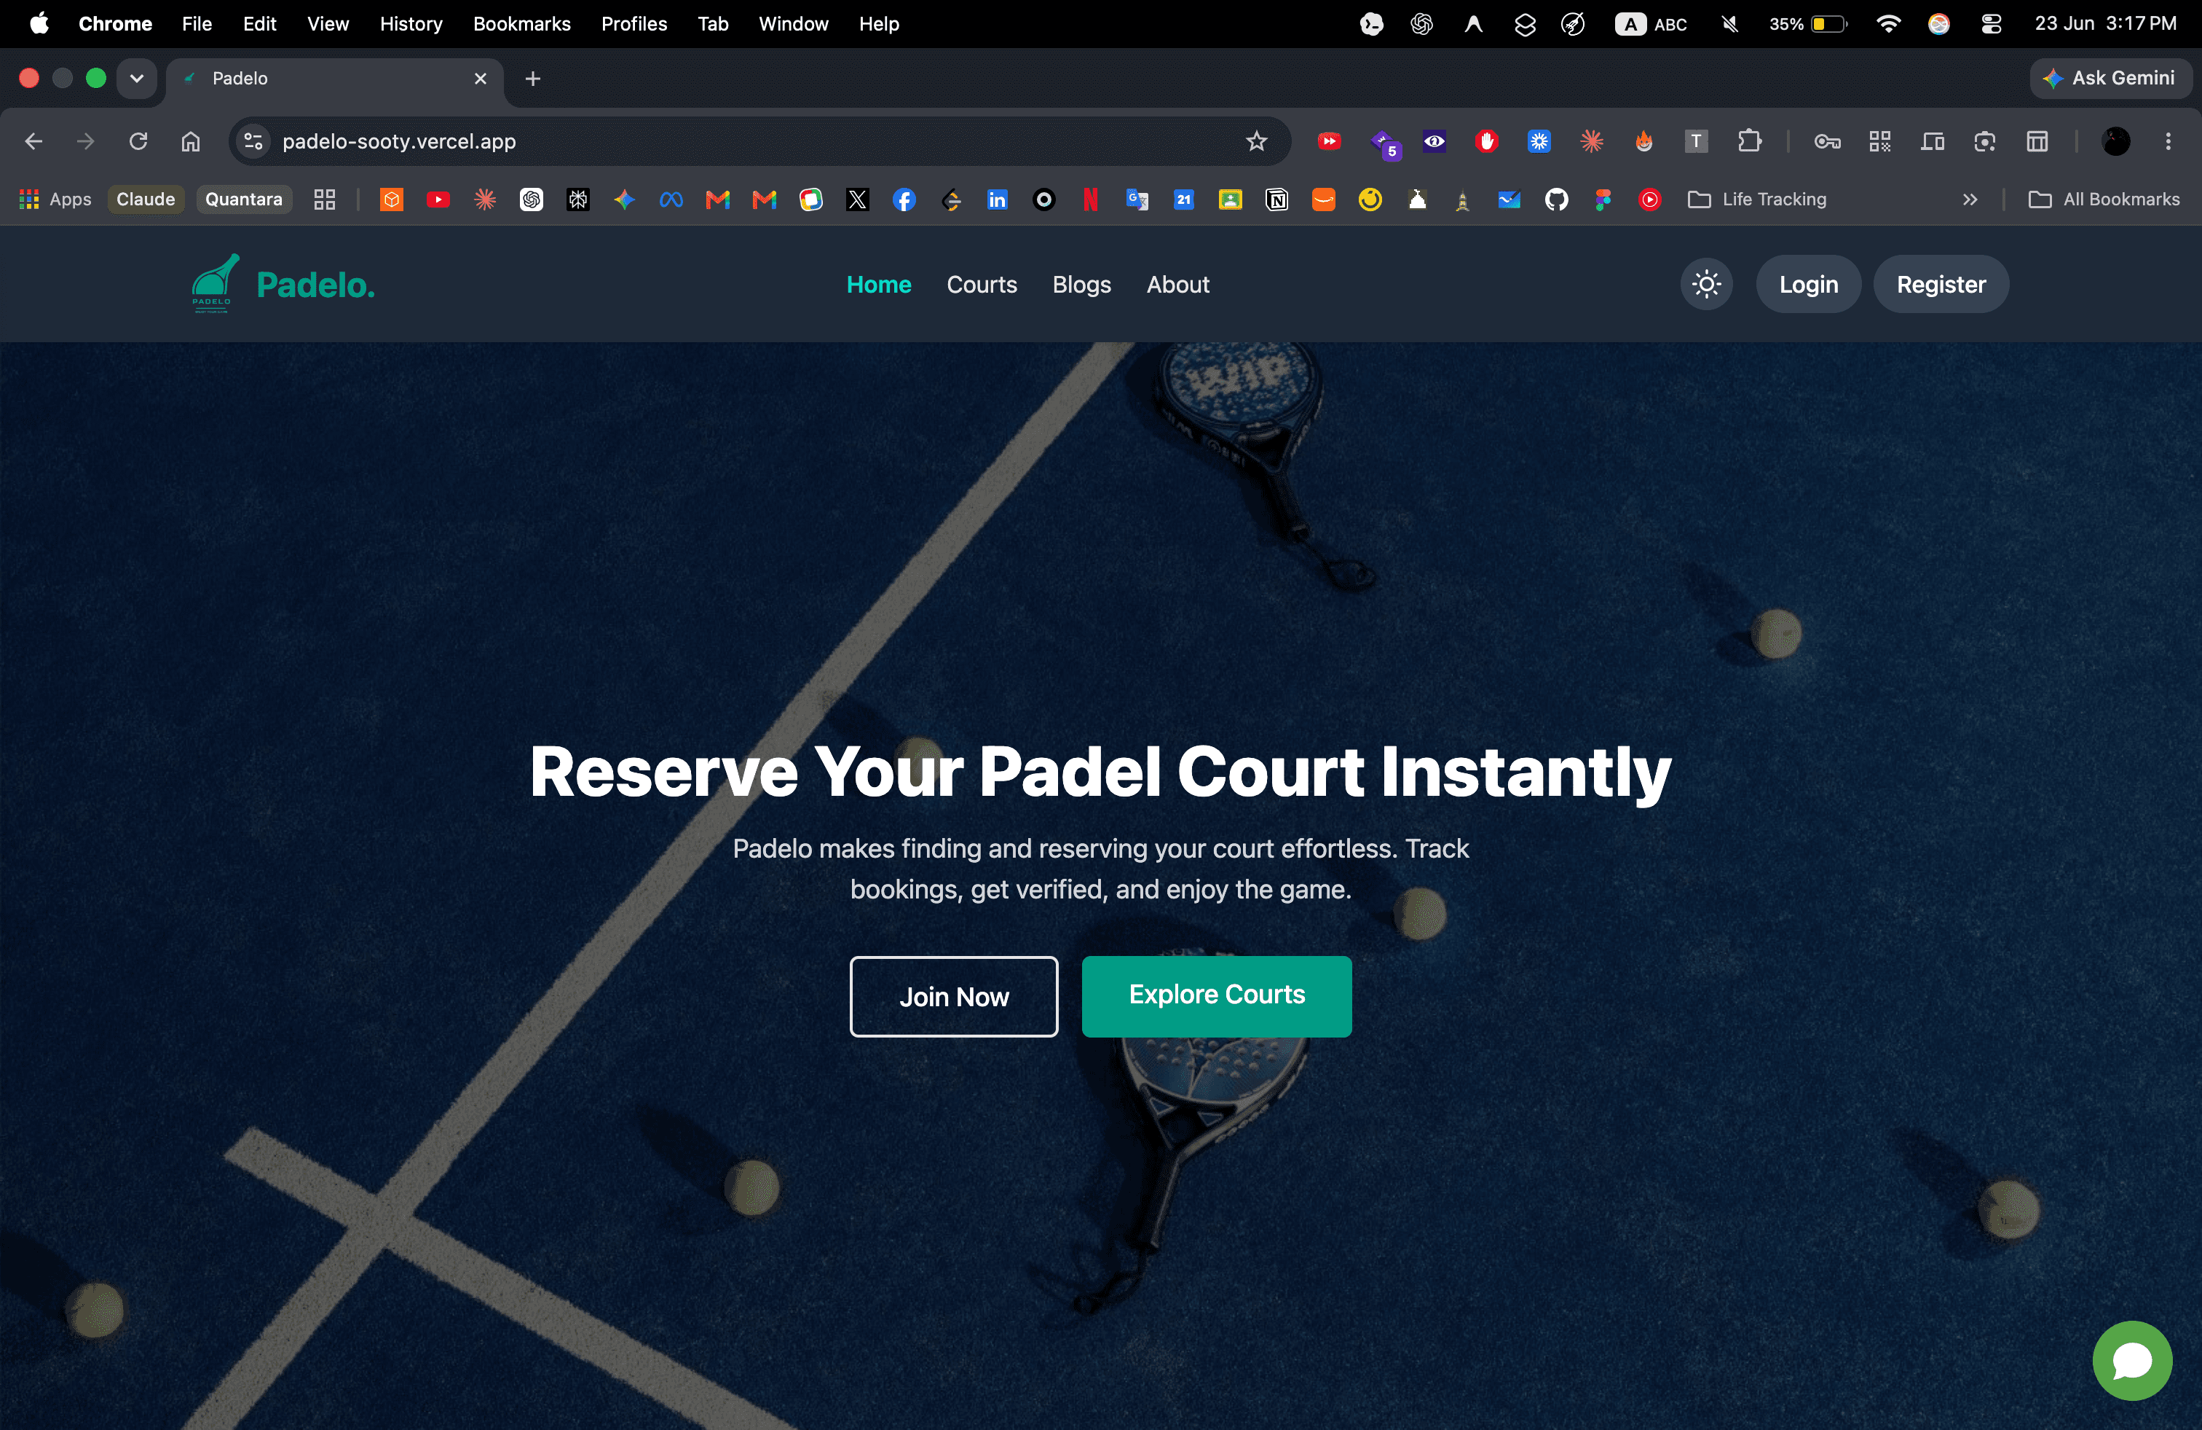Toggle the Chrome side panel icon

2037,141
